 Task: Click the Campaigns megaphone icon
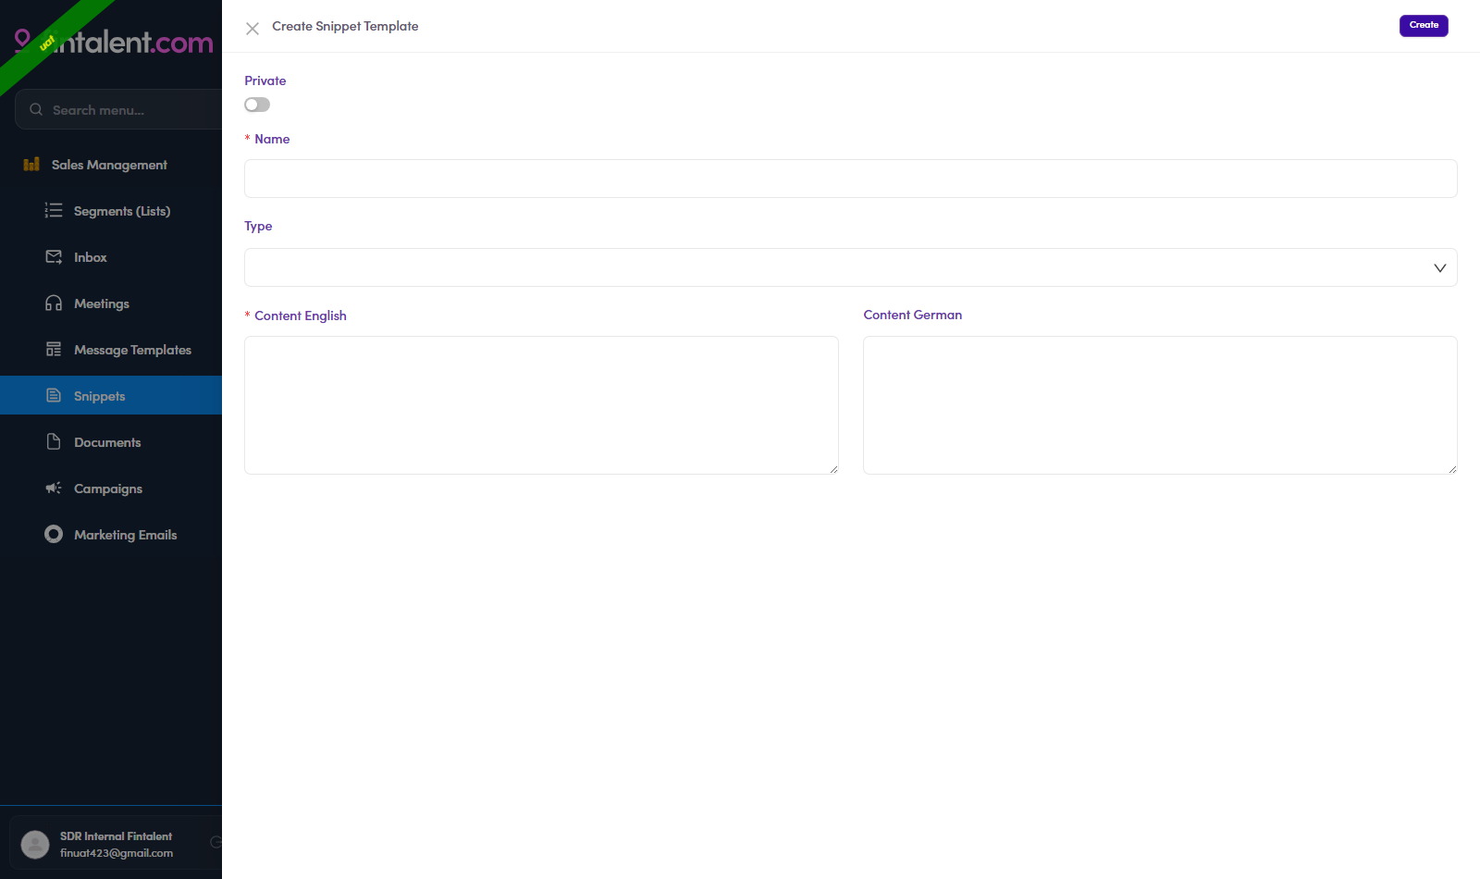[x=54, y=488]
